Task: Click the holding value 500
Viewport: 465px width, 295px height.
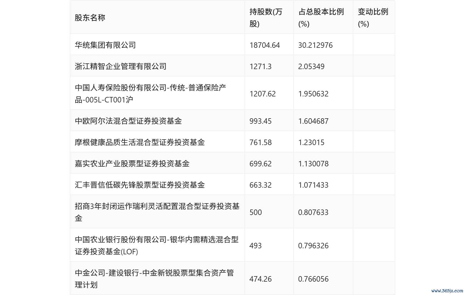Action: [x=255, y=212]
